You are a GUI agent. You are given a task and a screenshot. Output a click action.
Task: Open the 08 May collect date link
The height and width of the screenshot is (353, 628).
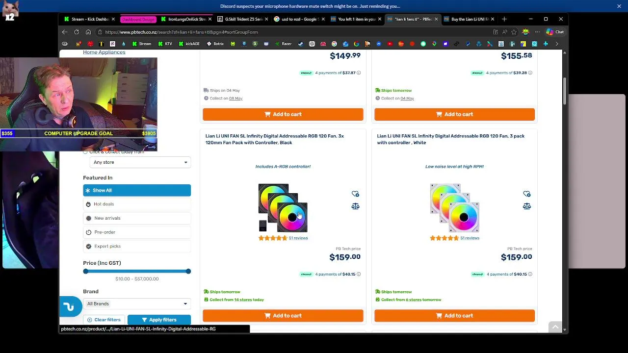235,99
